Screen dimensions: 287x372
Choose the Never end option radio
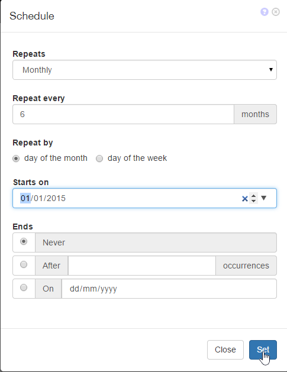pyautogui.click(x=24, y=241)
